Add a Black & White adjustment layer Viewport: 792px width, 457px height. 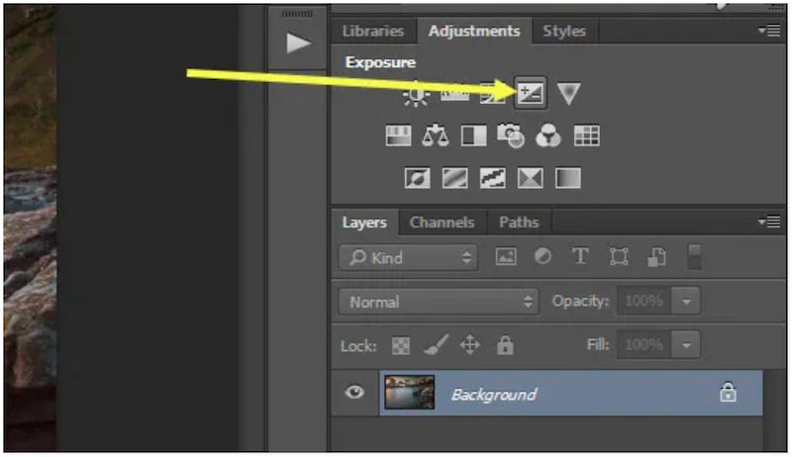[x=474, y=137]
